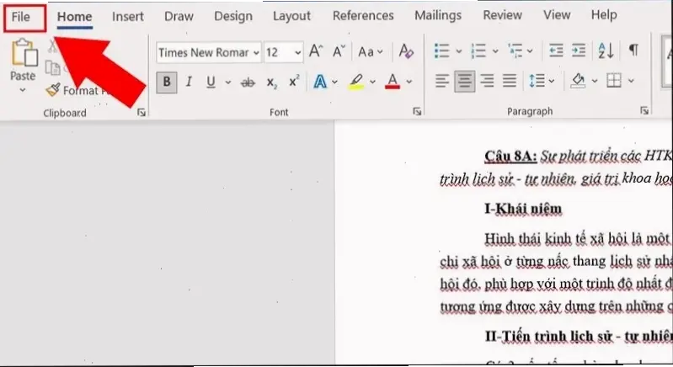Switch to the Mailings tab
This screenshot has width=673, height=367.
[438, 15]
